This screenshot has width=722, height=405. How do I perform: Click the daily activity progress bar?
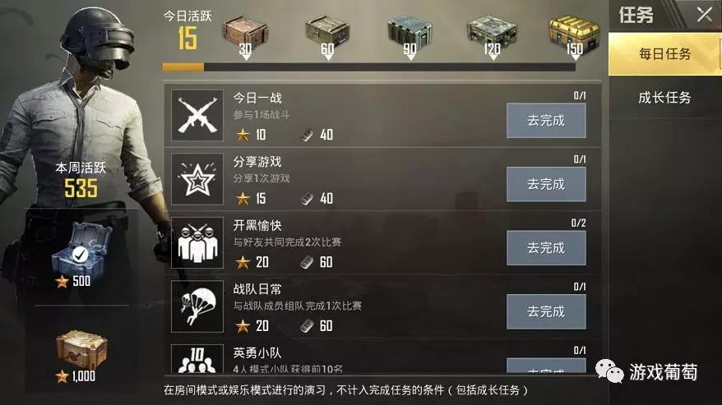[x=369, y=67]
